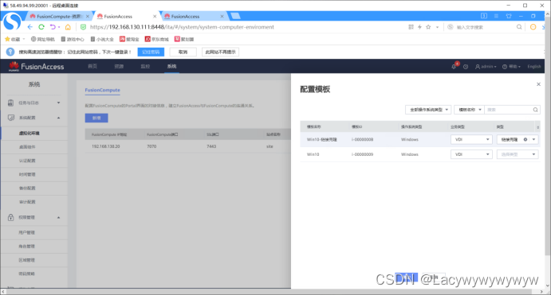Viewport: 551px width, 295px height.
Task: Clear the 链接克隆 type with its small x icon
Action: tap(525, 139)
